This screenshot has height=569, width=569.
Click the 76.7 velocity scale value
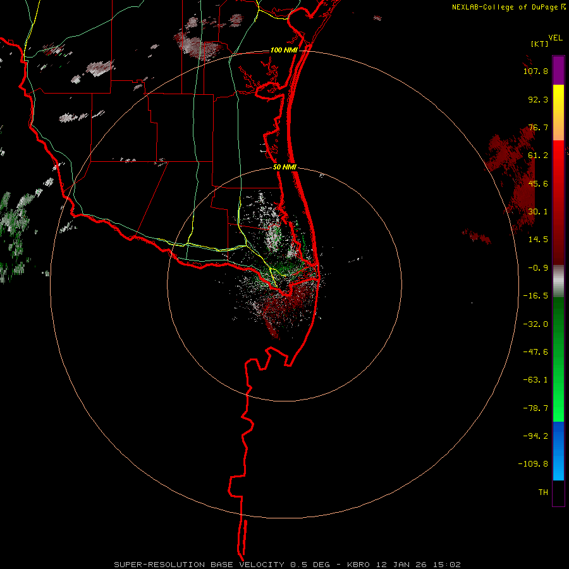pyautogui.click(x=538, y=127)
